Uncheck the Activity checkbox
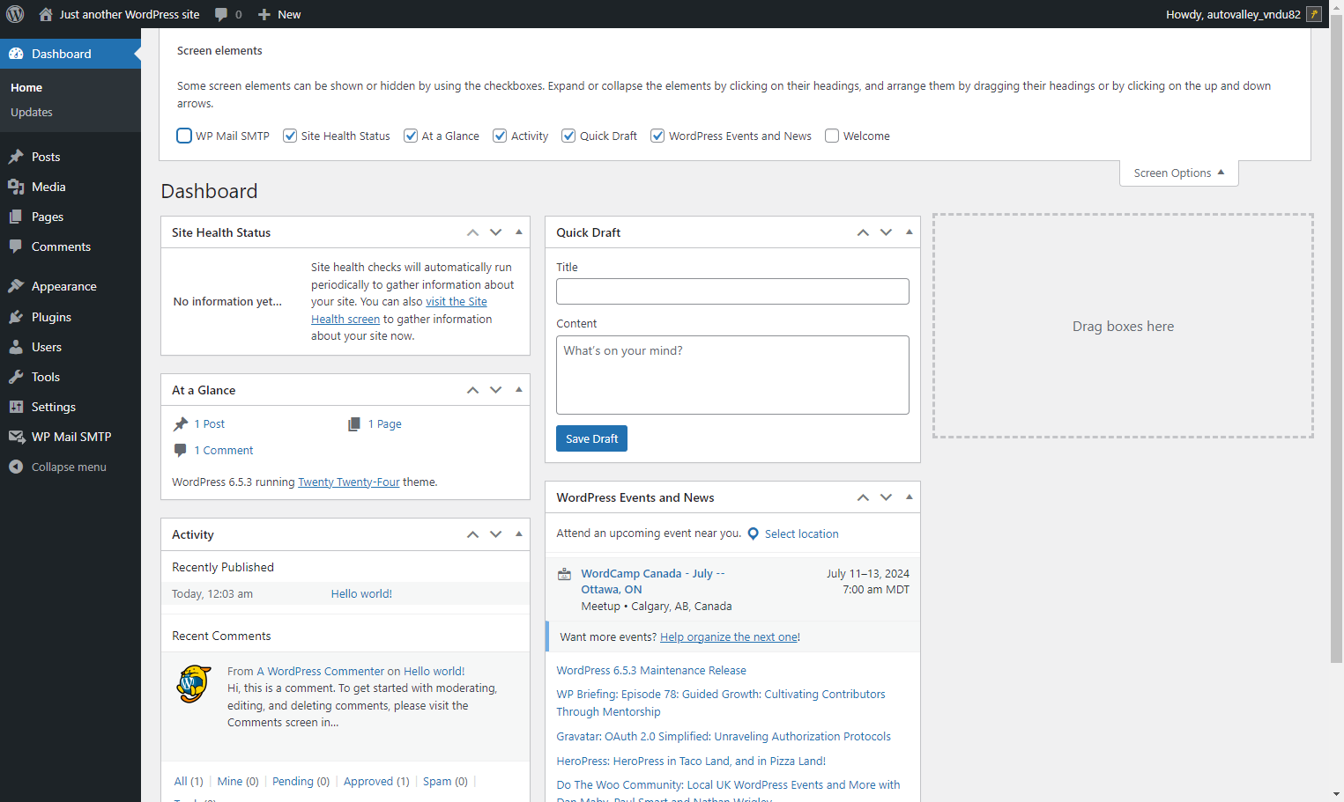1344x802 pixels. [x=500, y=136]
